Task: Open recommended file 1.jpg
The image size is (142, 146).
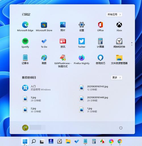Action: pos(88,110)
